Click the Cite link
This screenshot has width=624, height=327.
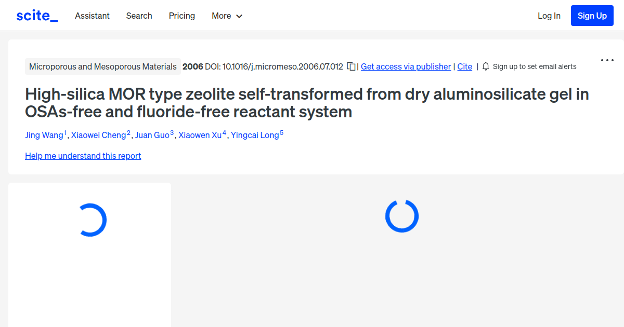pos(465,66)
